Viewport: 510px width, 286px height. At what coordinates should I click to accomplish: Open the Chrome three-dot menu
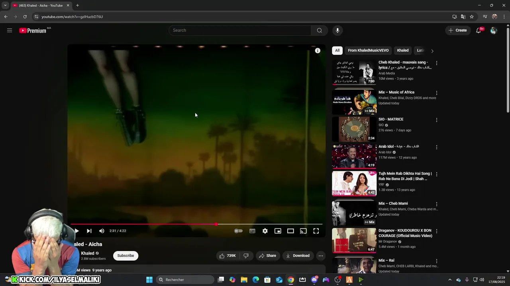coord(504,17)
